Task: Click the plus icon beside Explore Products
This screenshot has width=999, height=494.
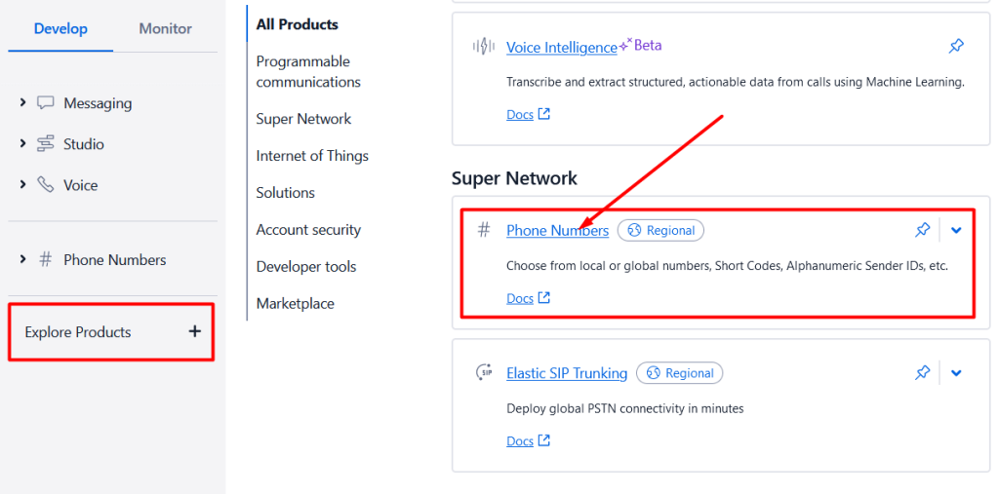Action: tap(195, 331)
